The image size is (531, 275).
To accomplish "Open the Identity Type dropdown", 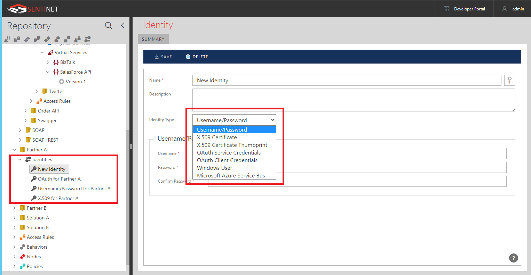I will coord(234,120).
